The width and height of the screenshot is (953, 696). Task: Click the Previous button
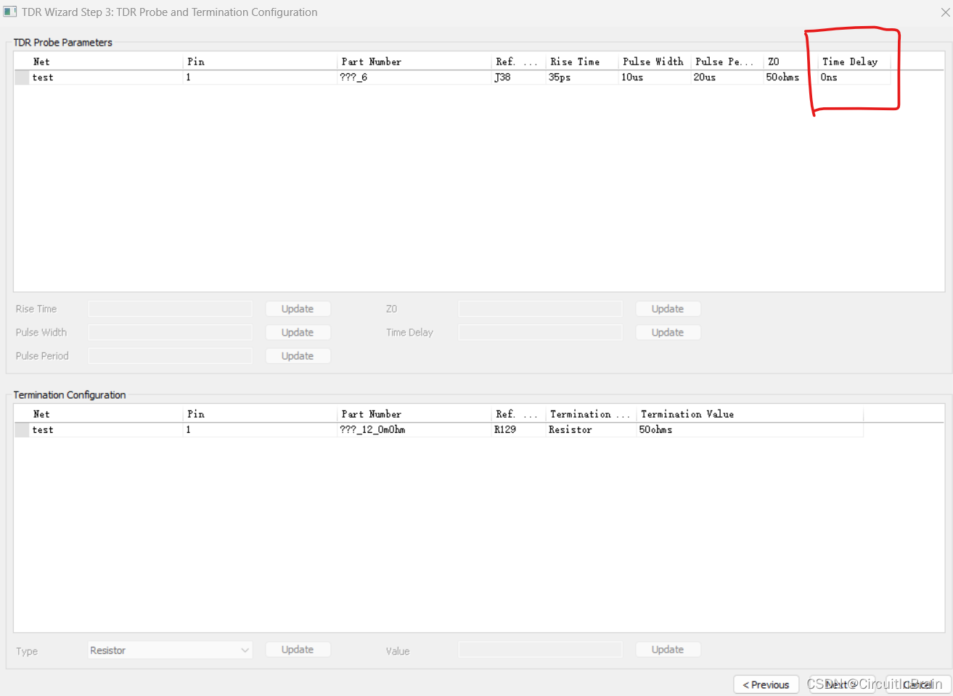click(766, 684)
